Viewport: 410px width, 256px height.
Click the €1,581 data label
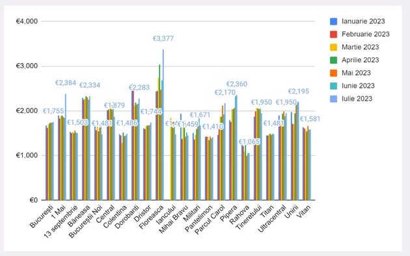click(x=310, y=120)
